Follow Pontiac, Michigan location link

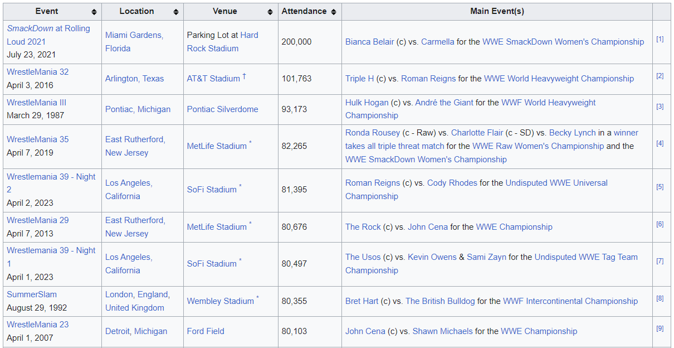pyautogui.click(x=138, y=109)
